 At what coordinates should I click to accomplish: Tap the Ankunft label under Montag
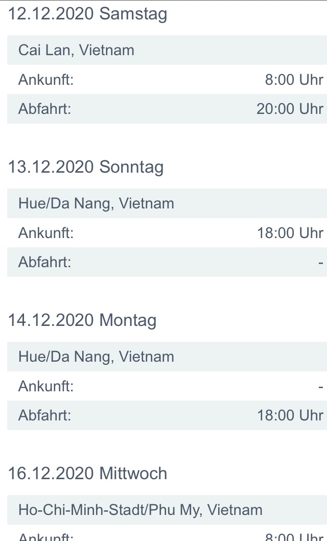(x=46, y=386)
